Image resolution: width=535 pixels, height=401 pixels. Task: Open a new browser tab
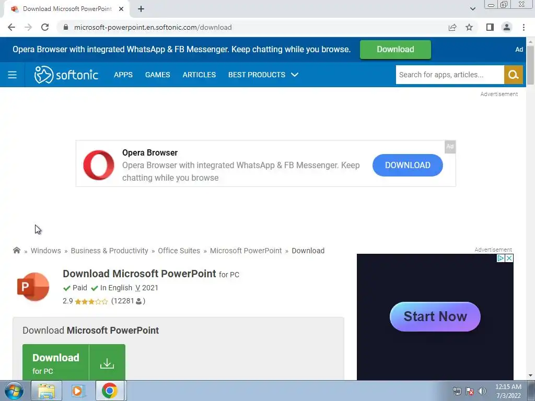(141, 9)
